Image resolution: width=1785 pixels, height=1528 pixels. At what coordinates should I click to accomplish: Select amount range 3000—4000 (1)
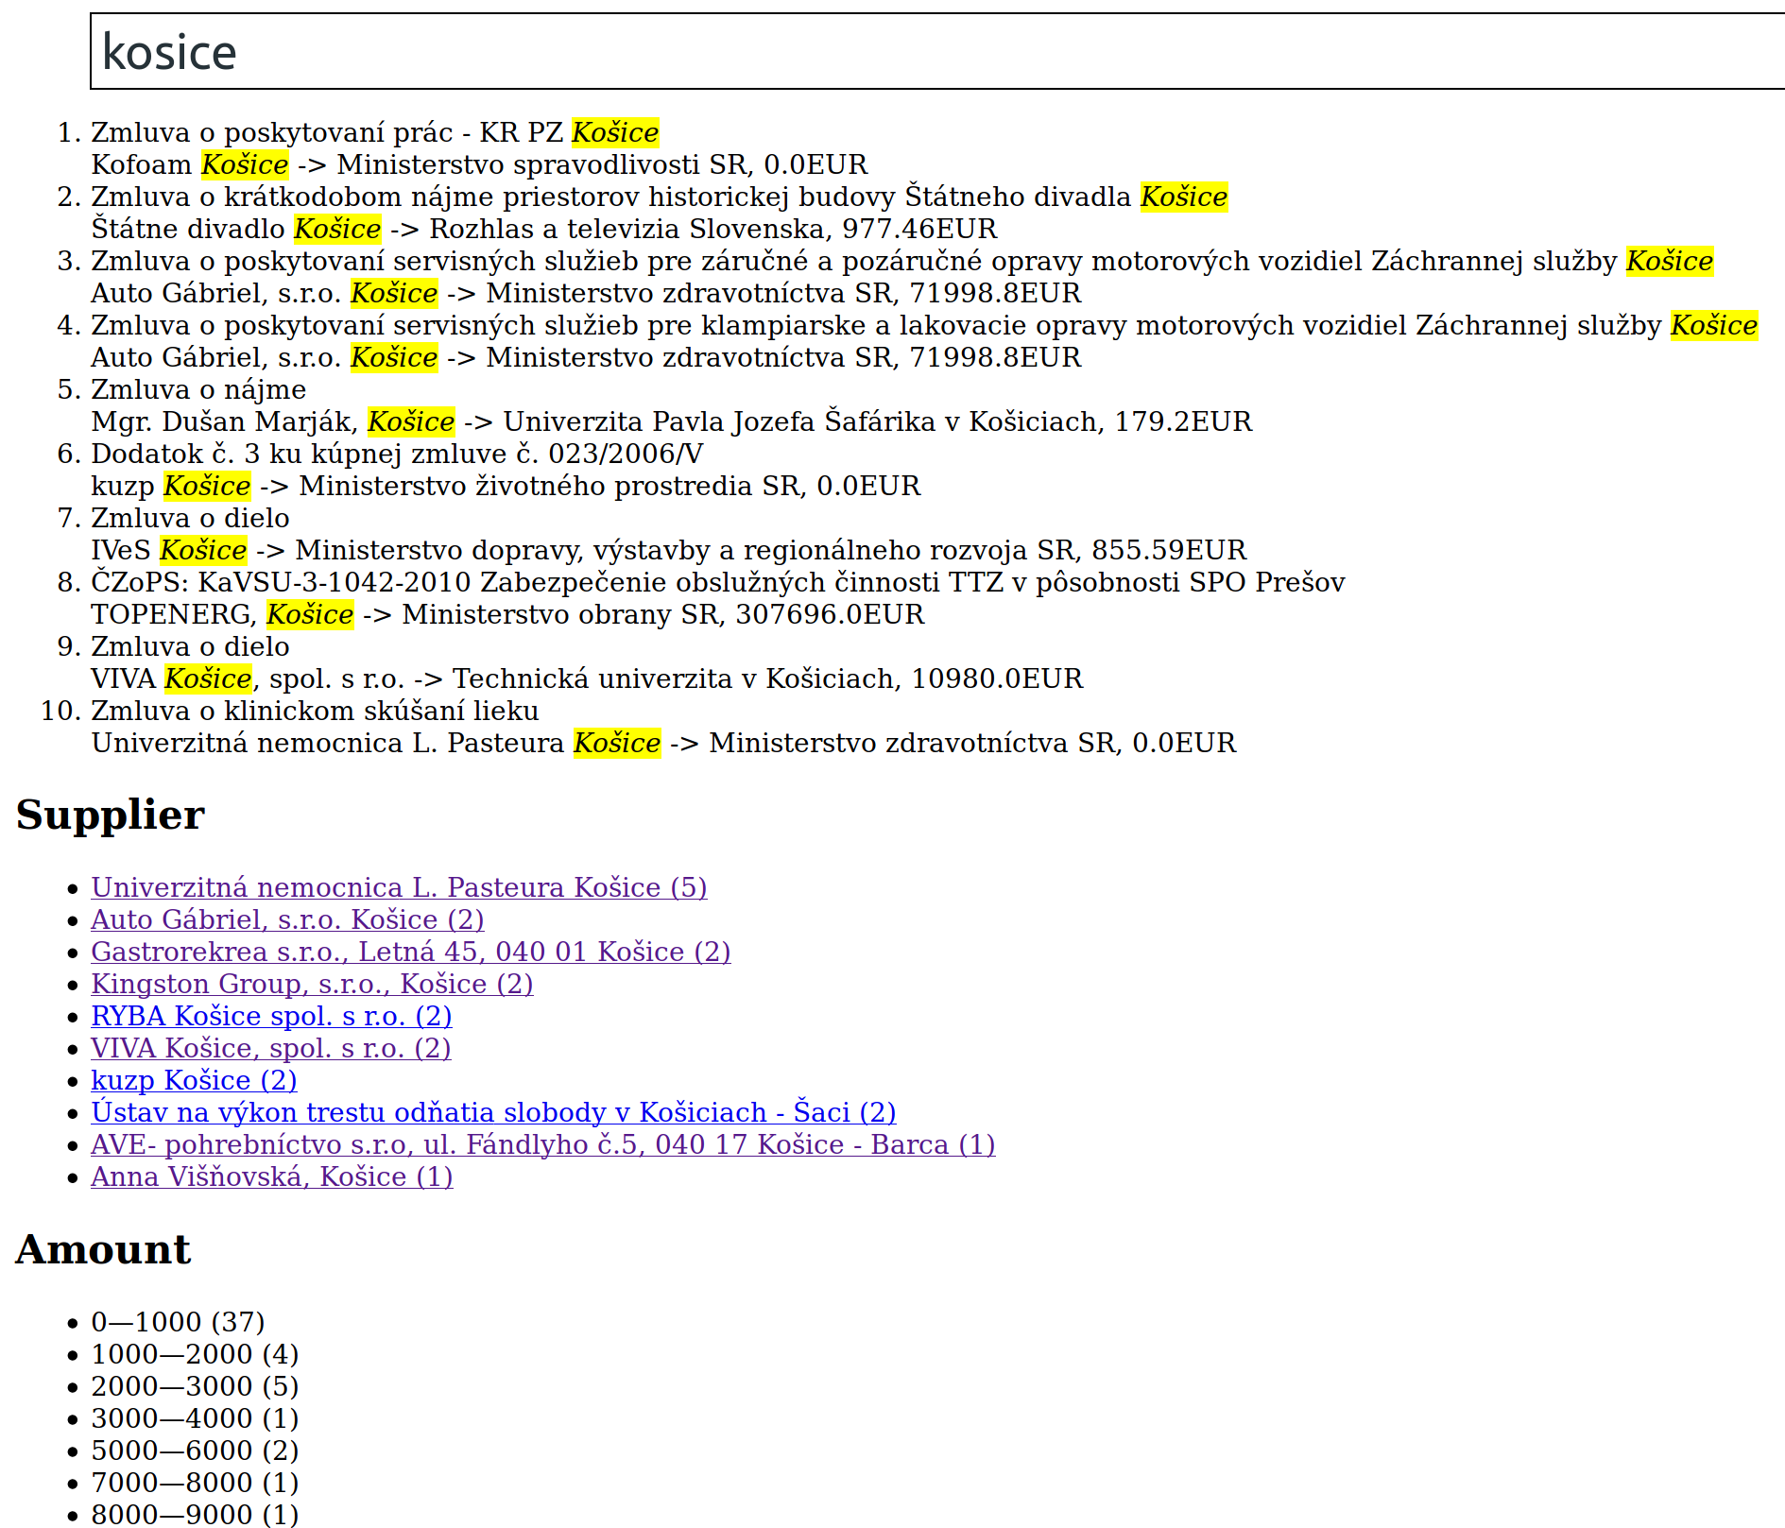195,1418
